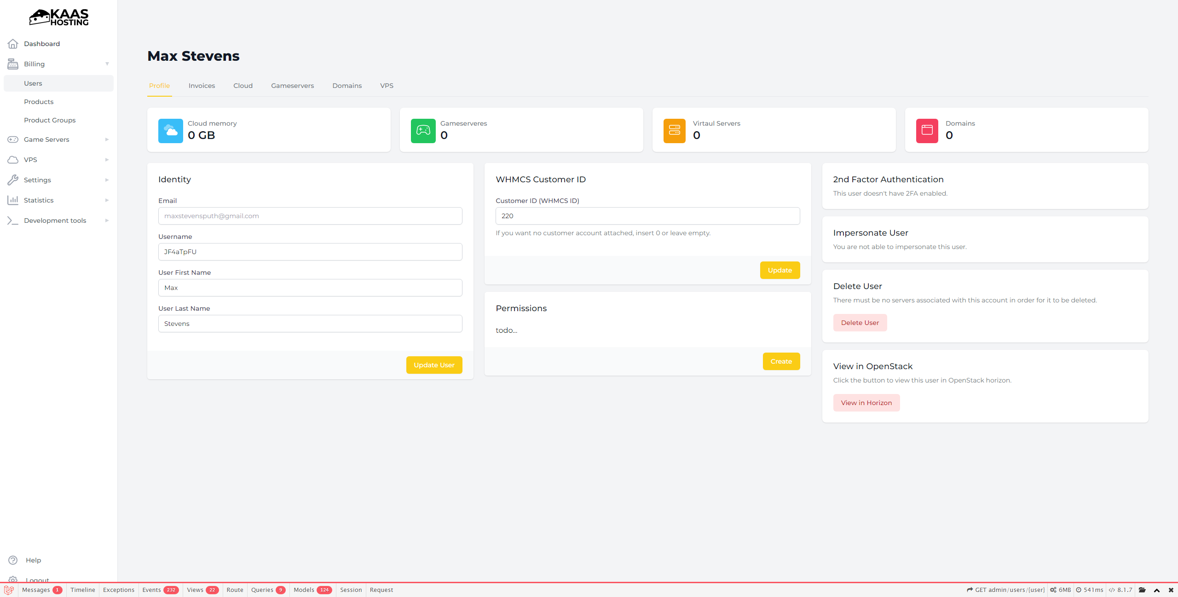Click the Laravel debugbar logo icon
The image size is (1178, 597).
(9, 590)
